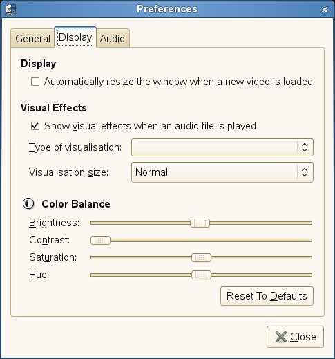
Task: Click the Color Balance contrast icon
Action: [28, 204]
